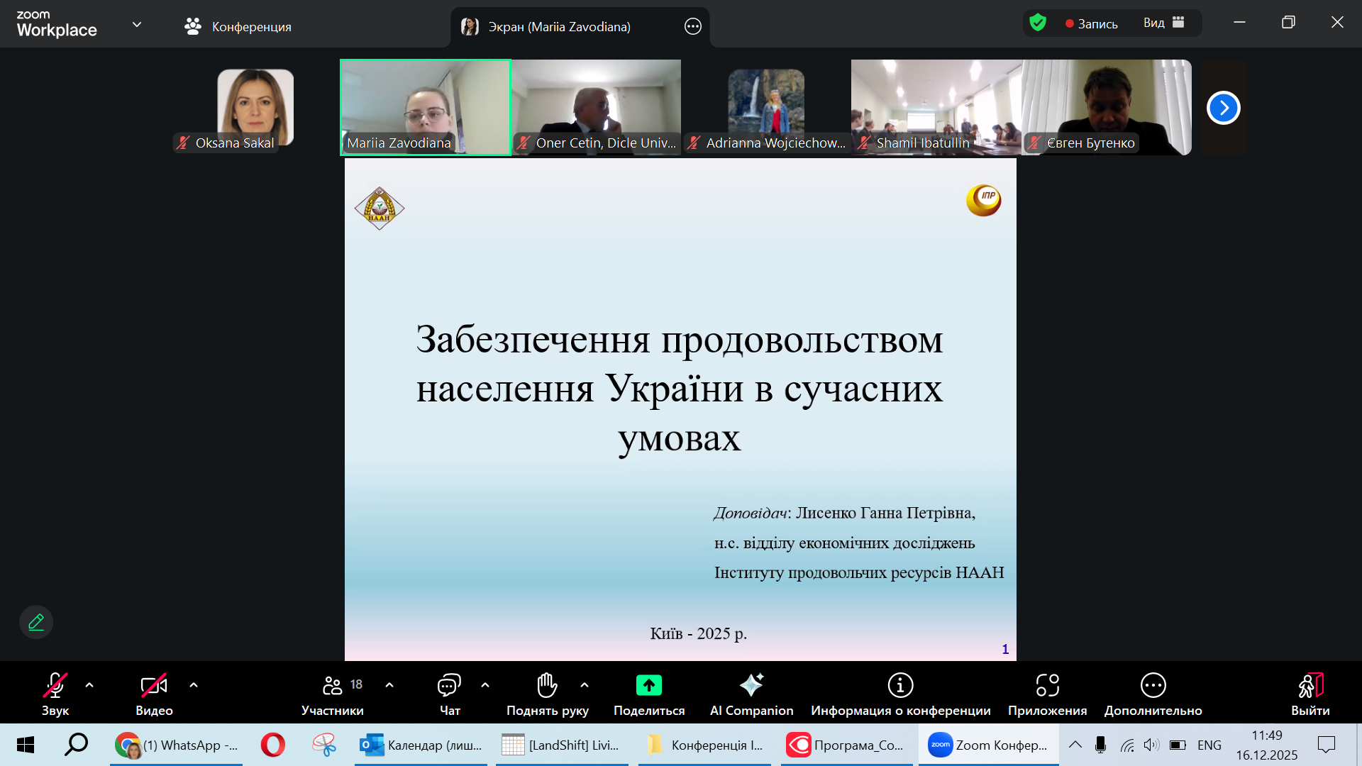
Task: Unmute the microphone (Звук)
Action: (x=55, y=693)
